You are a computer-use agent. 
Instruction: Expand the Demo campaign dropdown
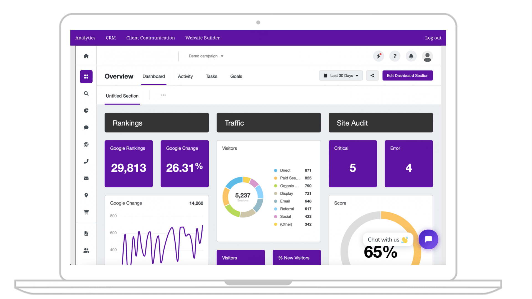(x=206, y=56)
